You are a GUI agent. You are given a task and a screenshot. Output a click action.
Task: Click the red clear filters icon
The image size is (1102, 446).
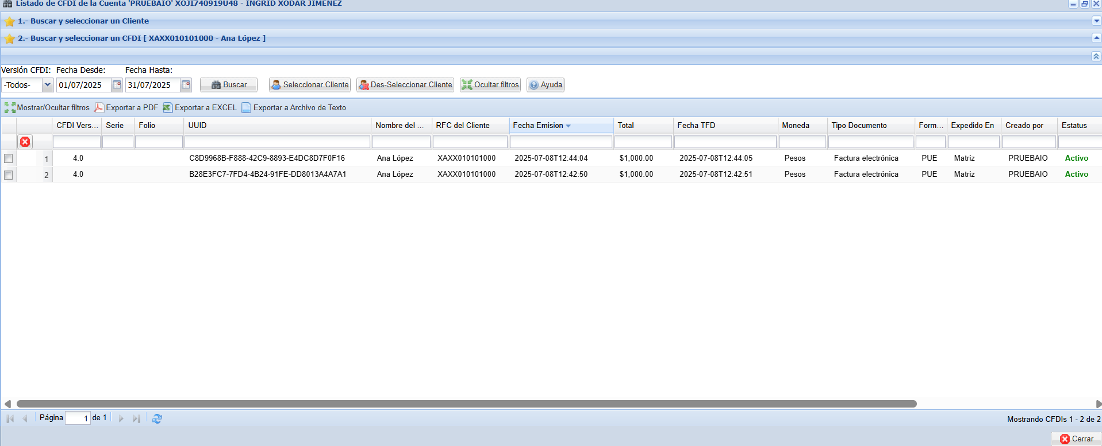pyautogui.click(x=25, y=142)
